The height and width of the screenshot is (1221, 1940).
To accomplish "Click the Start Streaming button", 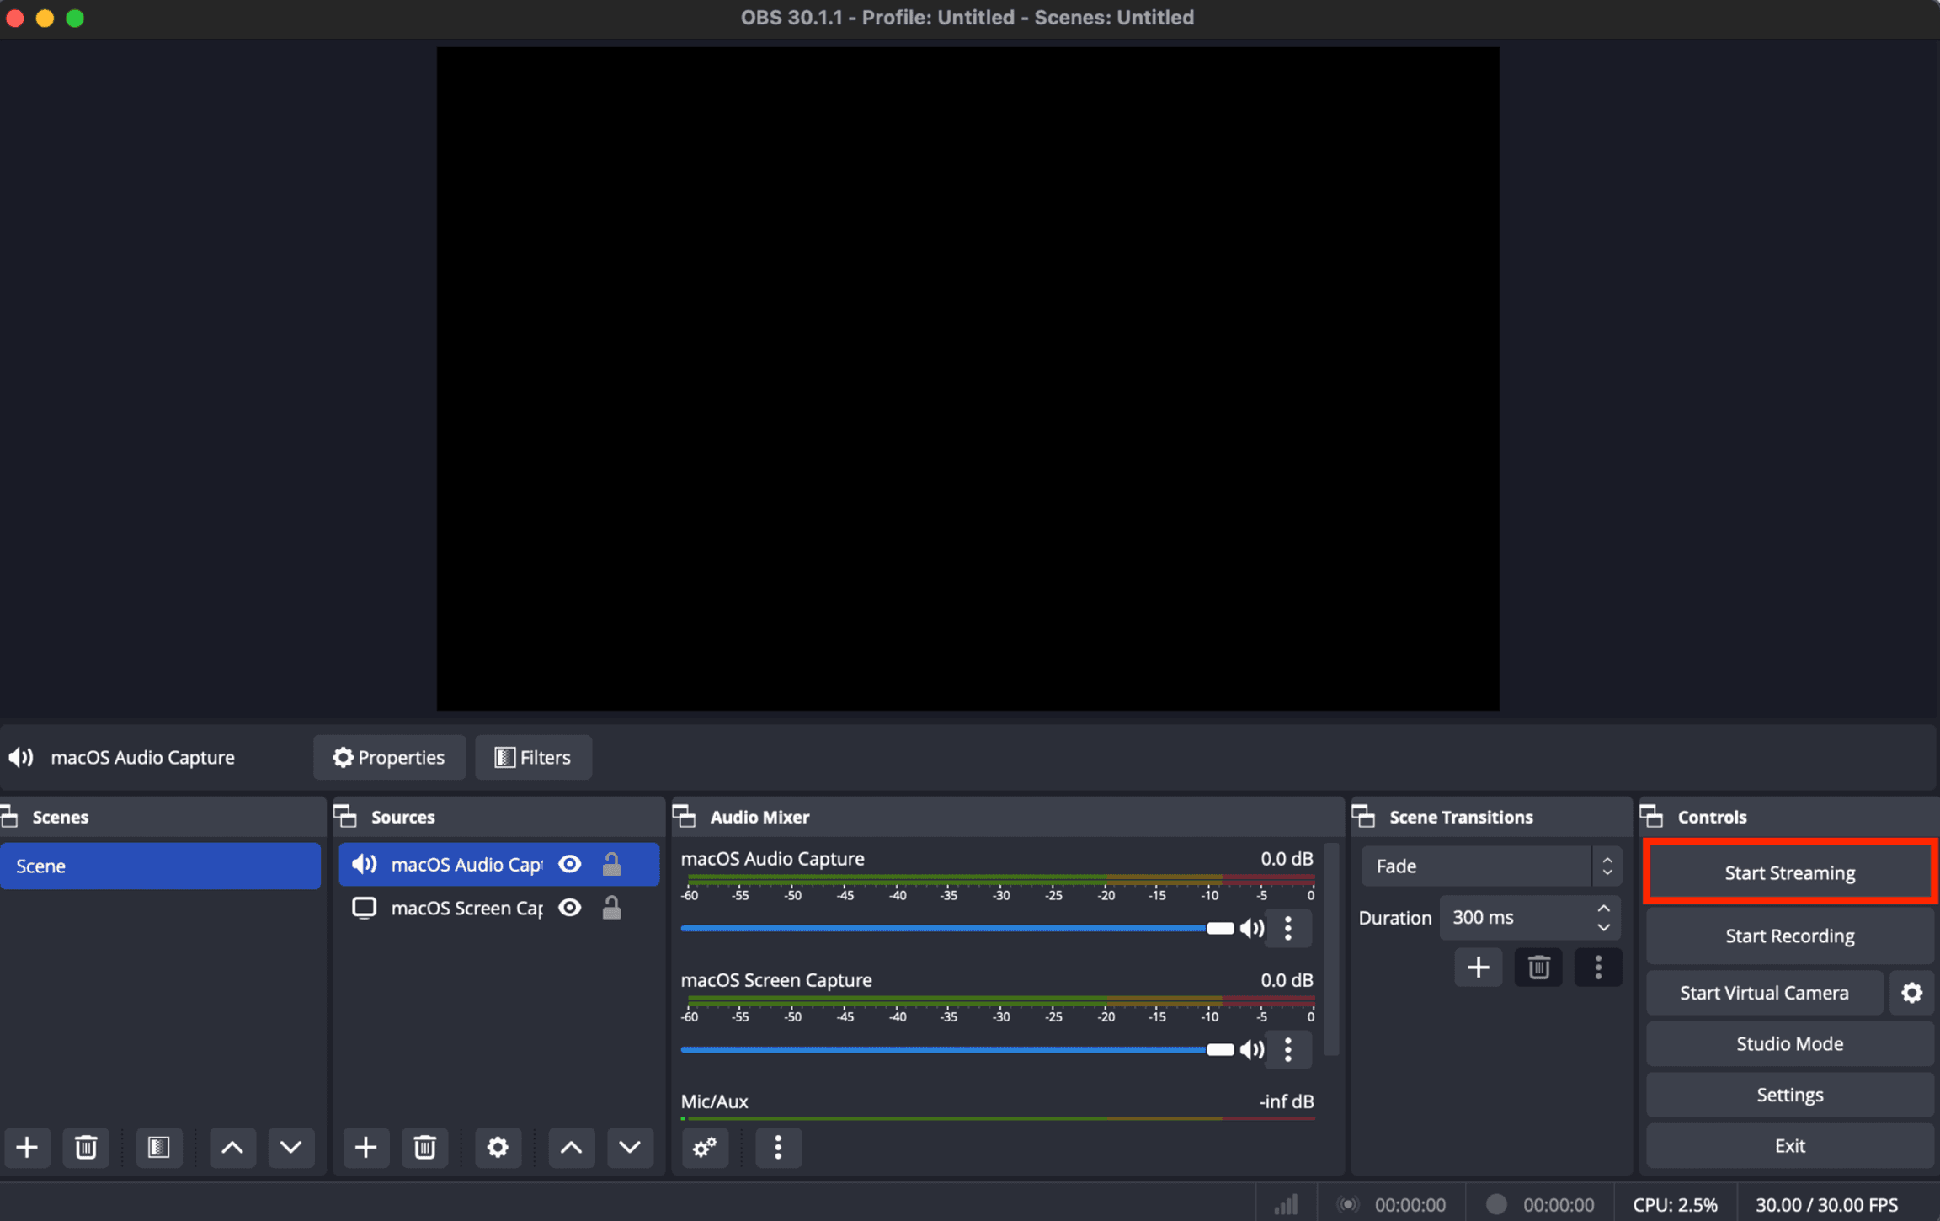I will coord(1789,872).
